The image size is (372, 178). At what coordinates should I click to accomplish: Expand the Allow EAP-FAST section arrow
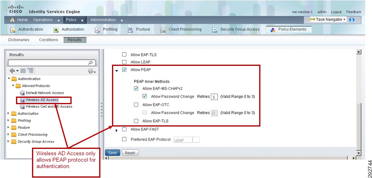[116, 130]
